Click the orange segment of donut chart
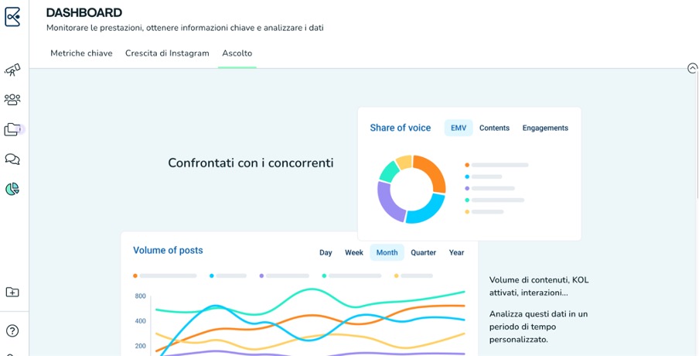Viewport: 699px width, 356px height. pyautogui.click(x=434, y=174)
